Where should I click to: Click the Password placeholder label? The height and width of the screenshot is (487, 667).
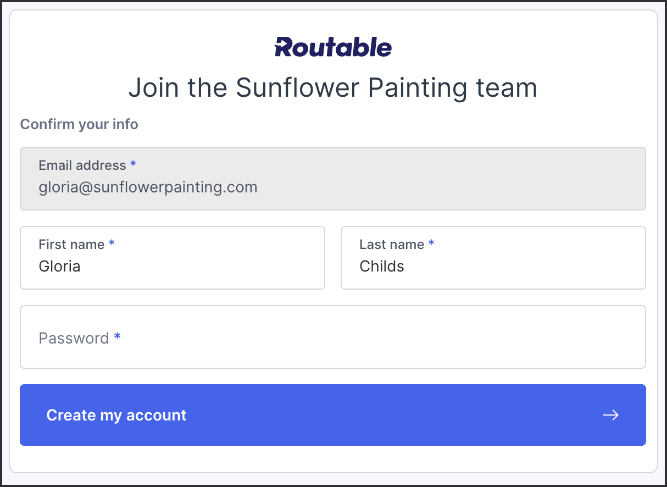(x=74, y=338)
